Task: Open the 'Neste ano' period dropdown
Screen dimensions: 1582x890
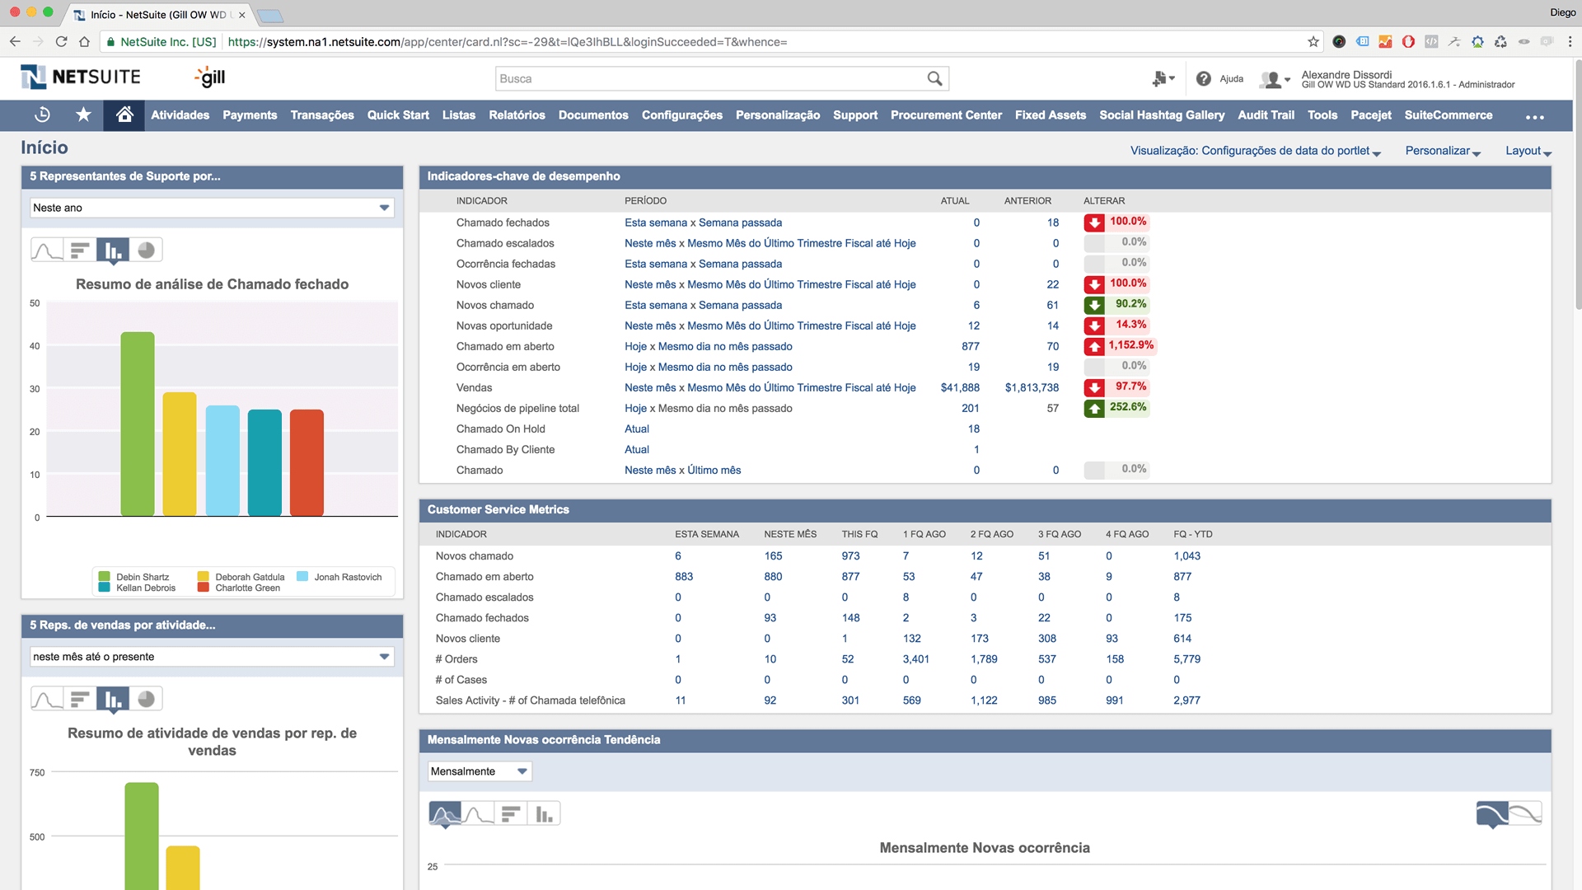Action: (x=212, y=208)
